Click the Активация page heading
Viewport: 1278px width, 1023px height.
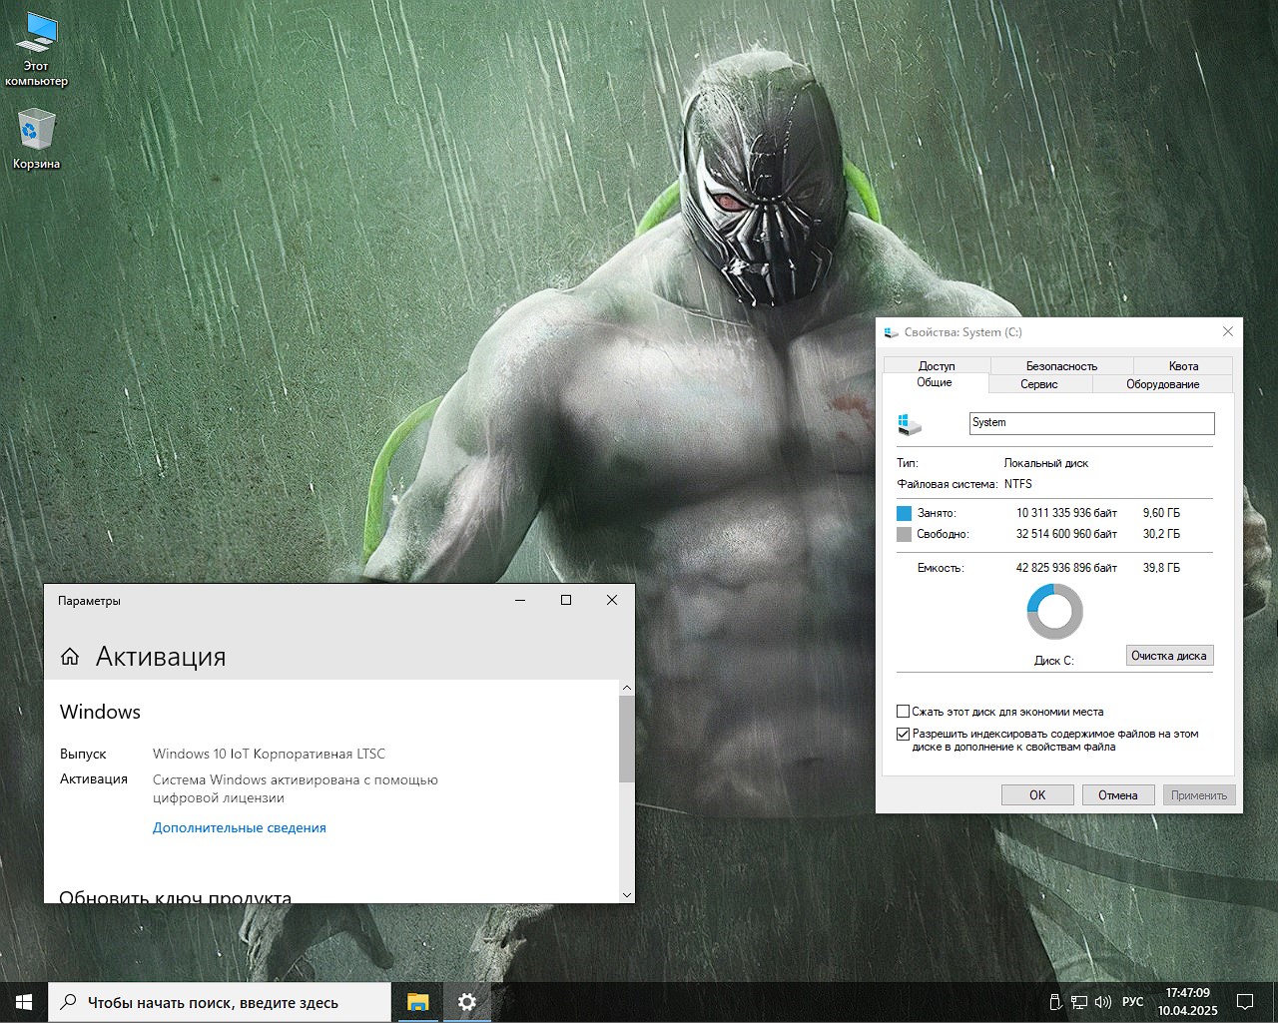tap(161, 657)
